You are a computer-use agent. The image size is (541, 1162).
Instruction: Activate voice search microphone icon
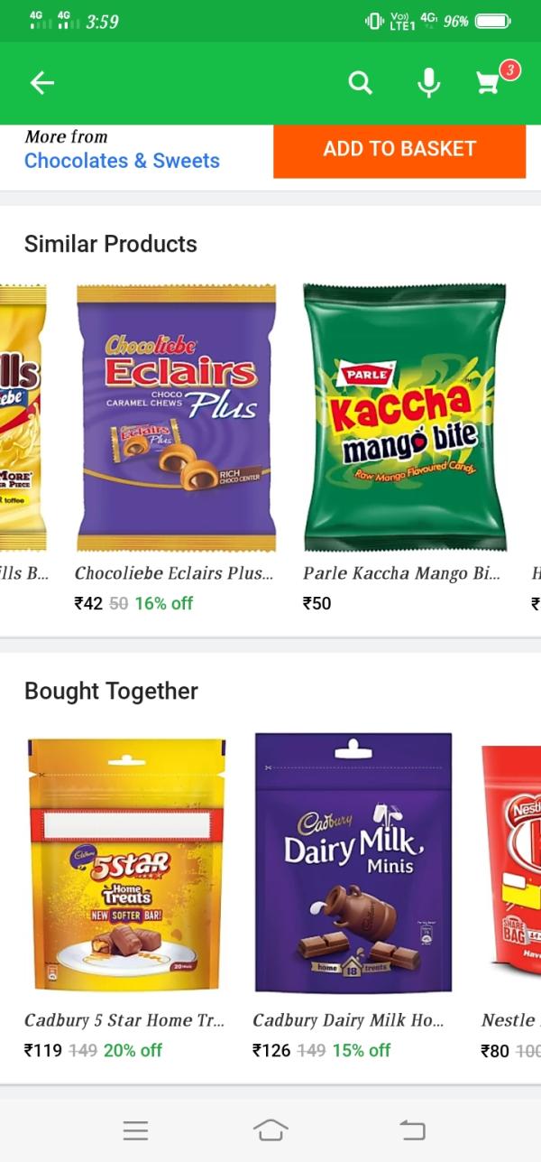point(429,83)
